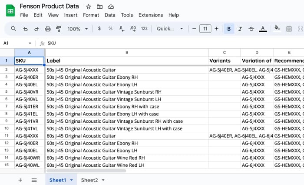Open the Tools menu

[x=127, y=15]
